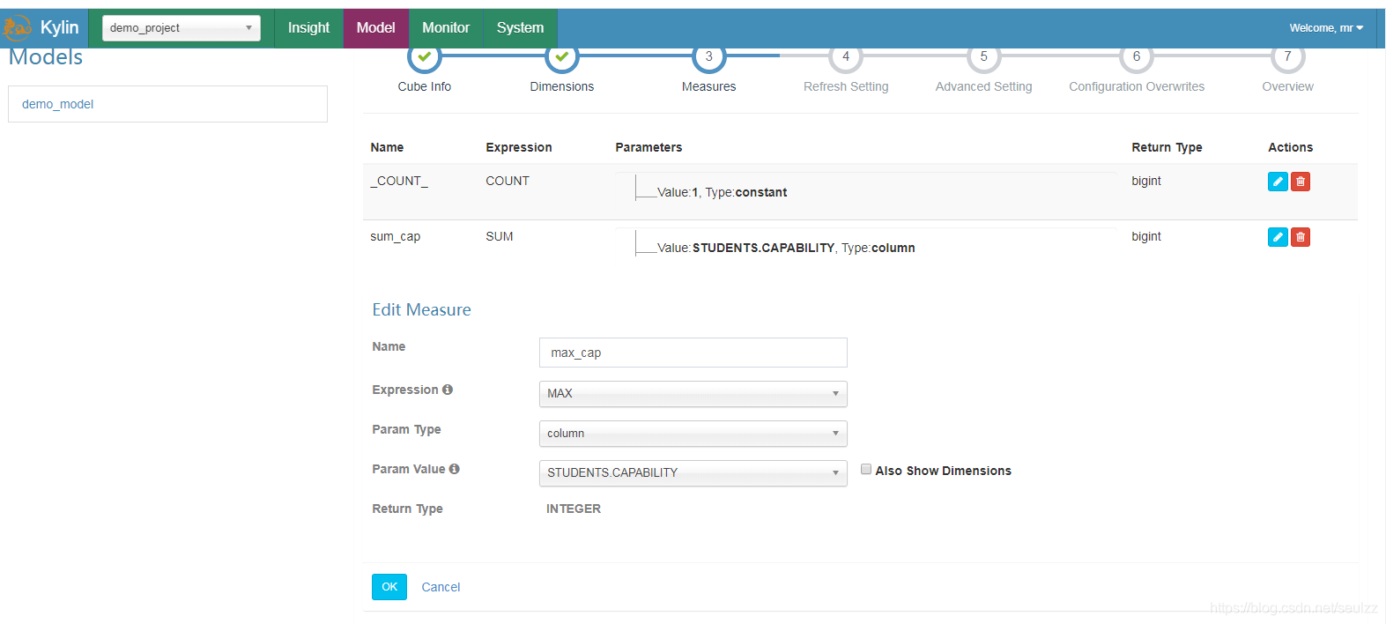Go to Cube Info step circle
Image resolution: width=1386 pixels, height=624 pixels.
coord(425,56)
